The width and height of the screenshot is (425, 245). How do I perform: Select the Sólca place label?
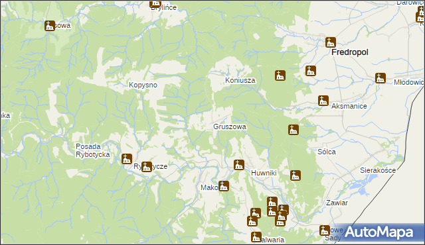click(x=327, y=152)
